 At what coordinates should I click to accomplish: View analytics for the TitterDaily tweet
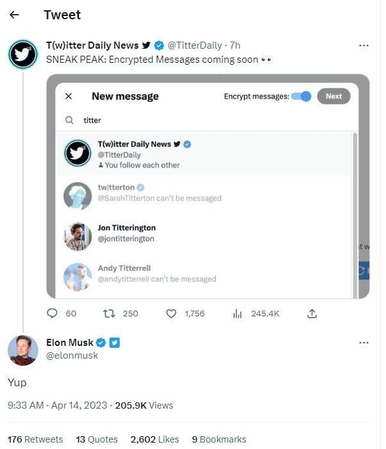[237, 313]
